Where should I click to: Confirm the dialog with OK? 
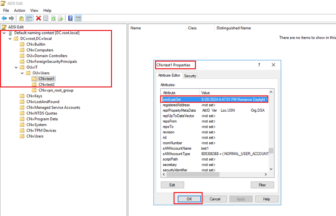(x=189, y=199)
